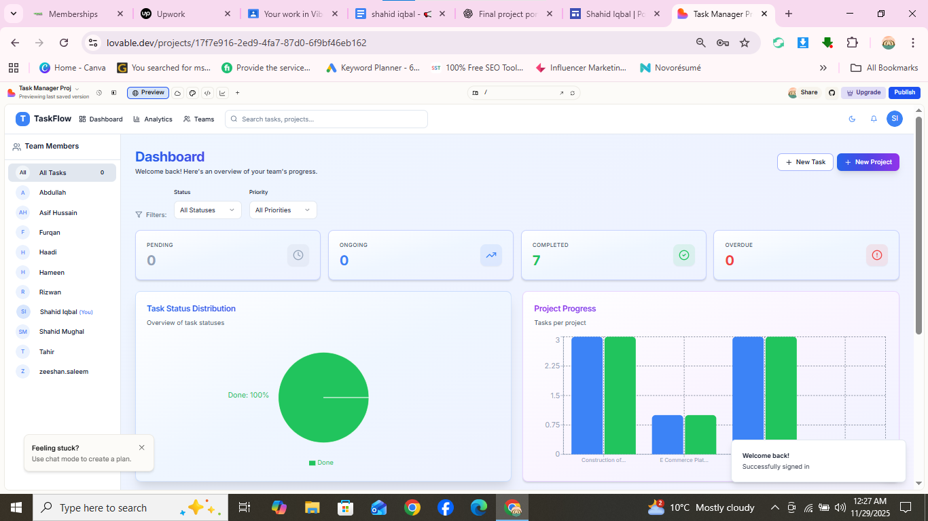Switch the Preview mode toggle on
Image resolution: width=928 pixels, height=521 pixels.
pos(147,93)
